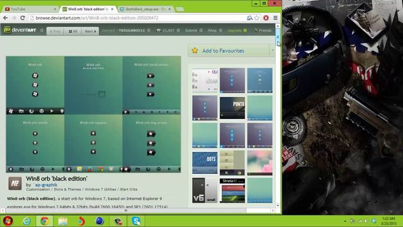Click the All gallery button
This screenshot has height=227, width=403.
coord(73,31)
